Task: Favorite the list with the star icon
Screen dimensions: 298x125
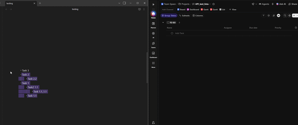Action: pos(214,4)
